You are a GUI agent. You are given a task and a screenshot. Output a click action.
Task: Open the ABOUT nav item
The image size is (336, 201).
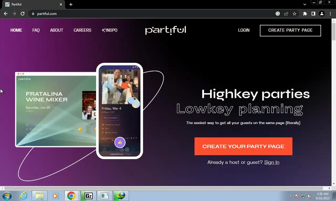coord(56,30)
